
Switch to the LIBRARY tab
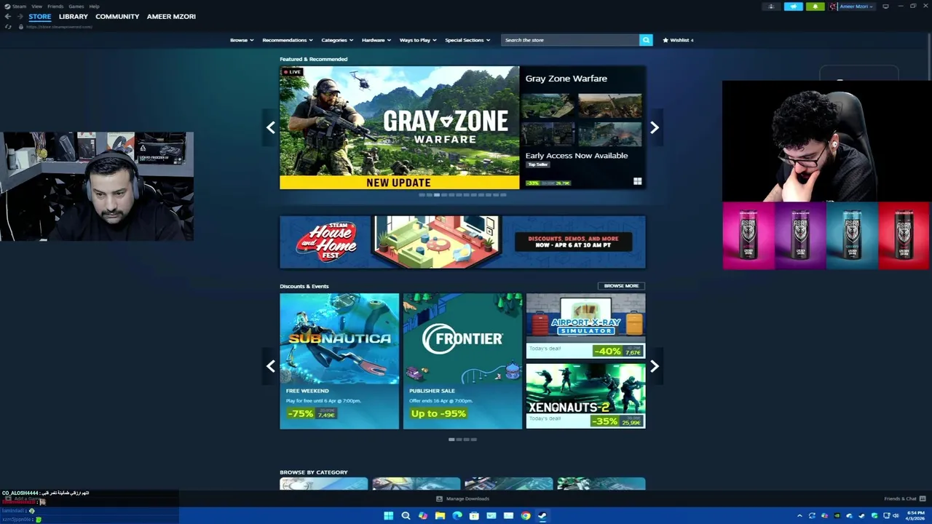coord(73,16)
